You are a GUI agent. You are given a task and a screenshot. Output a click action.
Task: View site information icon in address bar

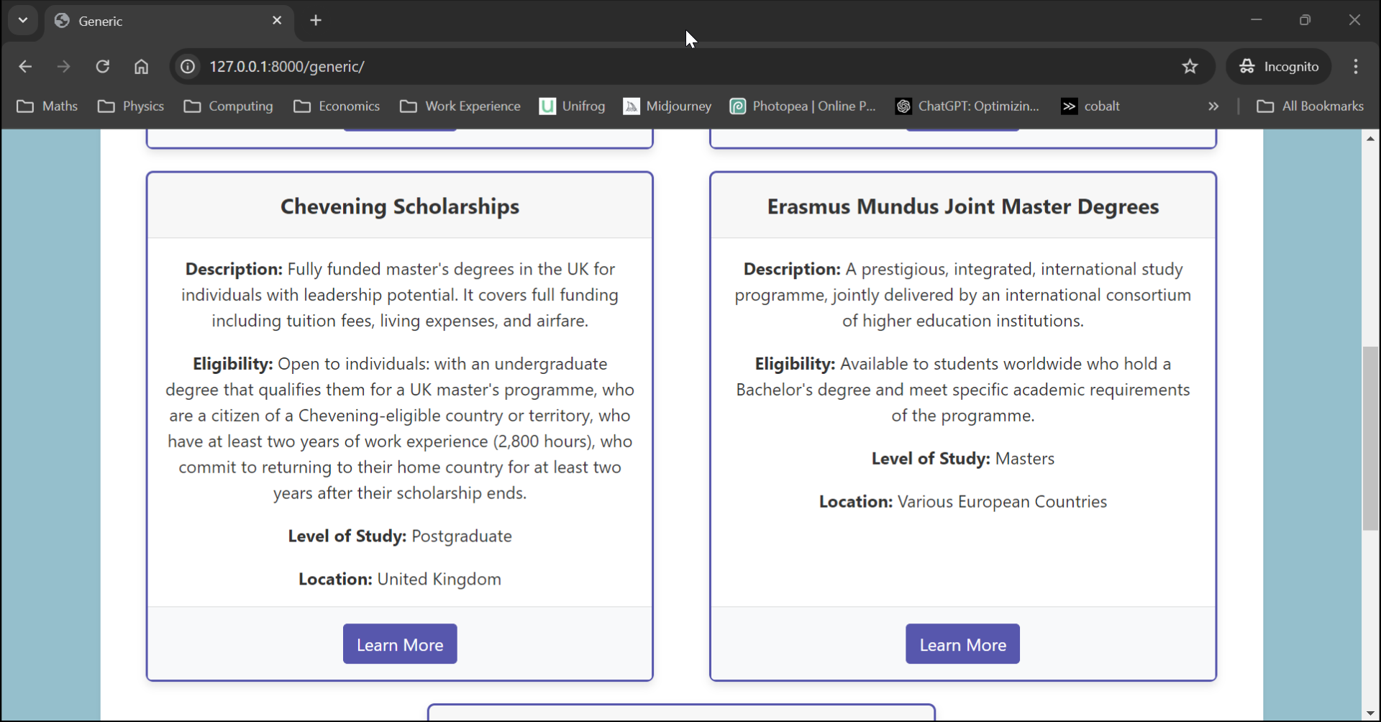[188, 67]
